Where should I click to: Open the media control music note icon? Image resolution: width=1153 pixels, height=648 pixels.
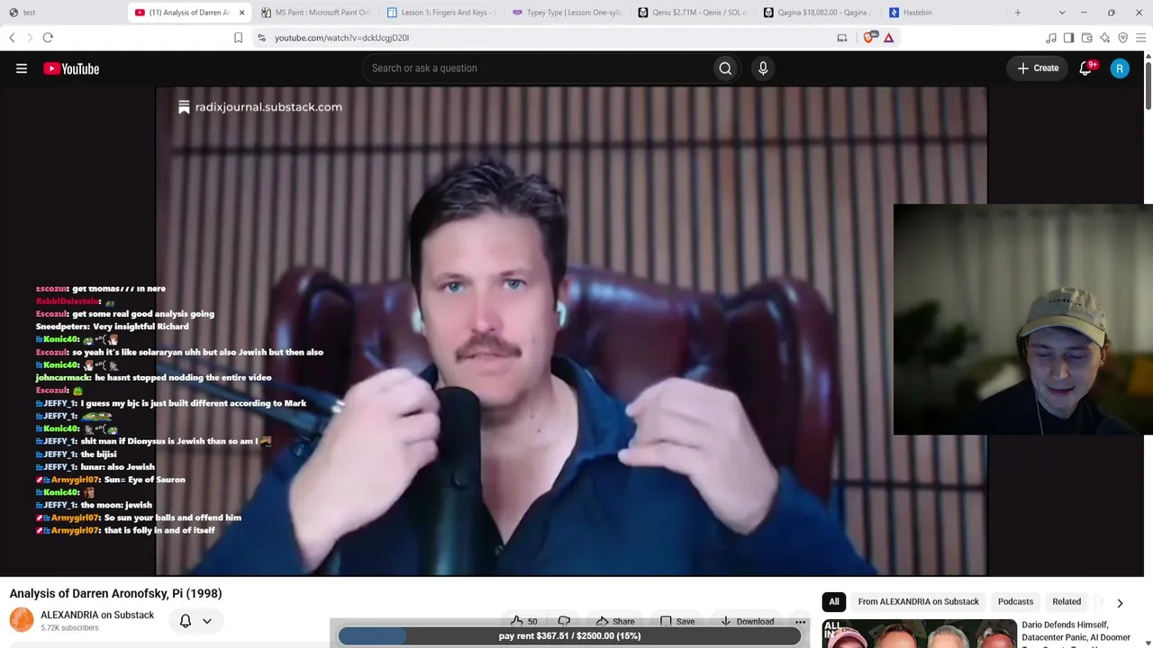click(1051, 38)
